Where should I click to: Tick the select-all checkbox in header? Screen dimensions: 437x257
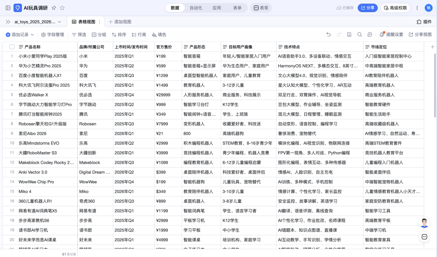pos(12,47)
